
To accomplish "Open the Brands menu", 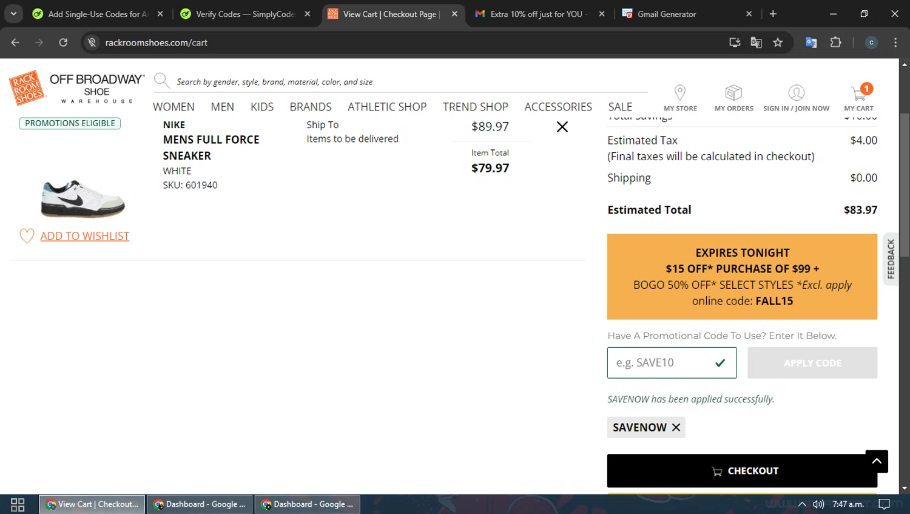I will pos(311,107).
